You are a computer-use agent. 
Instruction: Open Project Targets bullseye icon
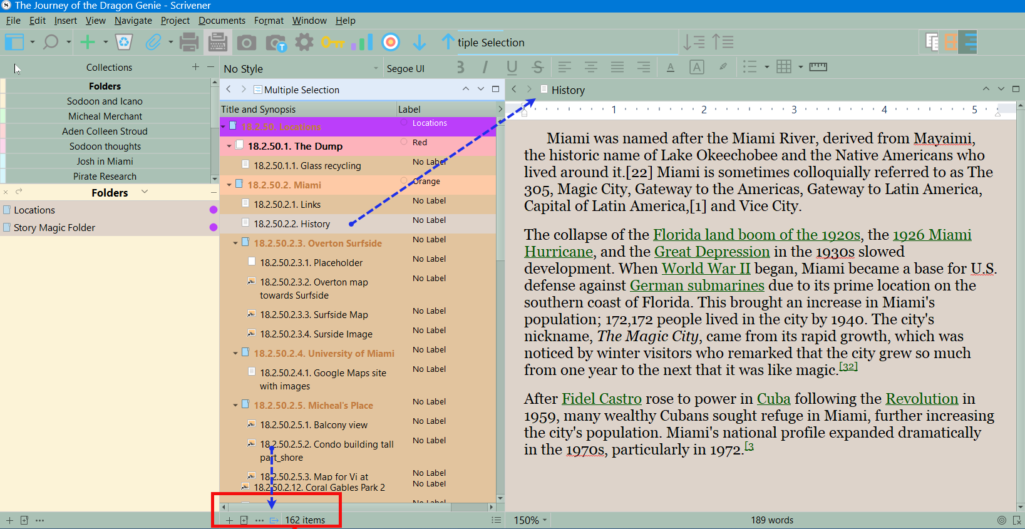[x=391, y=42]
